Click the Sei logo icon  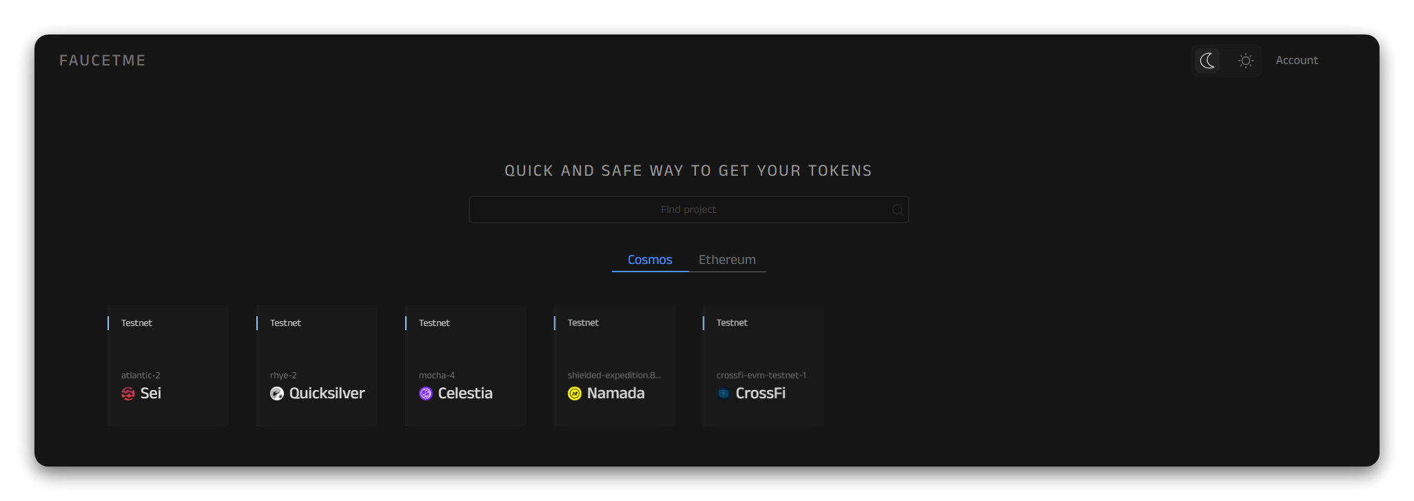pos(128,393)
